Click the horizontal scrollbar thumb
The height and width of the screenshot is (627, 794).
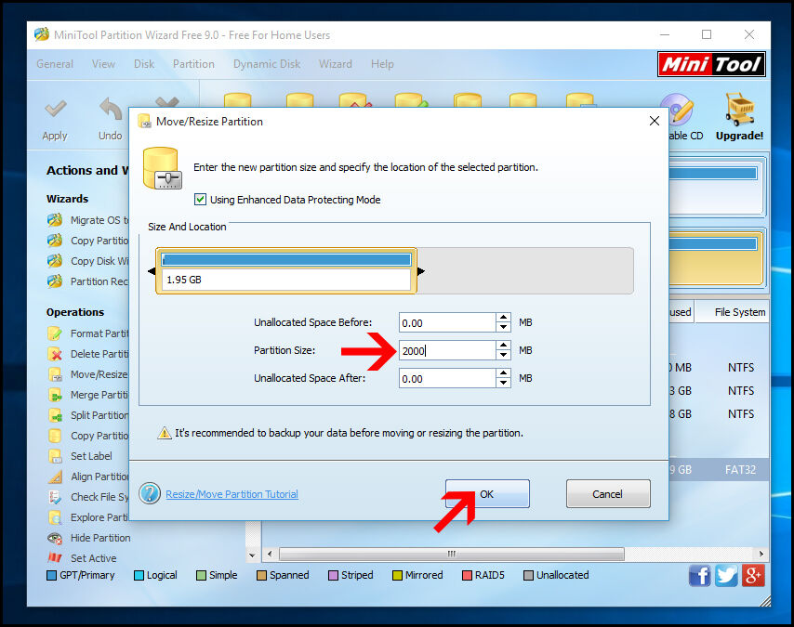pyautogui.click(x=452, y=555)
